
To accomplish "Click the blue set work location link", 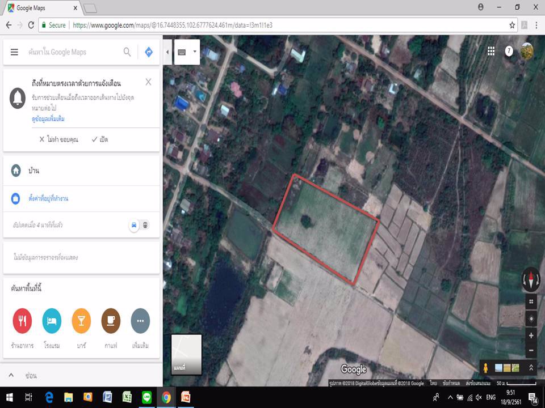I will point(48,199).
